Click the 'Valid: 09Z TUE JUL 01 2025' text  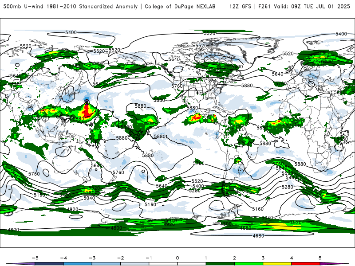click(x=312, y=7)
